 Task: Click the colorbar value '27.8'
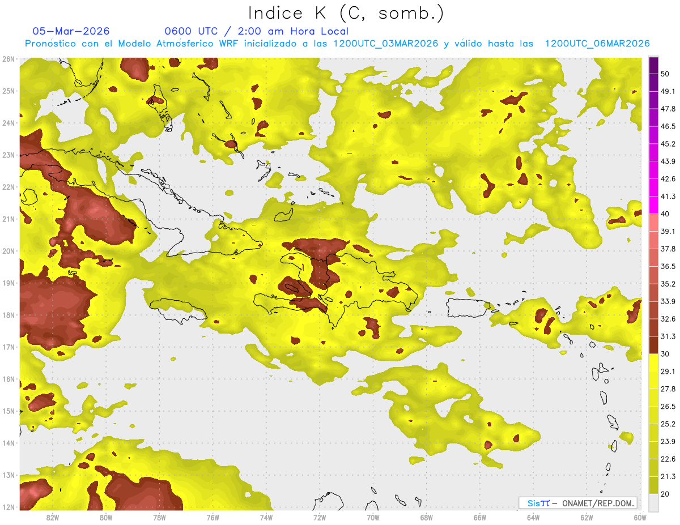(668, 389)
